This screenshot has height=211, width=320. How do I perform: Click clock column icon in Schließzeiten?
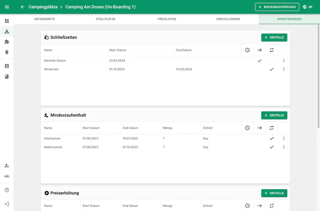point(247,50)
